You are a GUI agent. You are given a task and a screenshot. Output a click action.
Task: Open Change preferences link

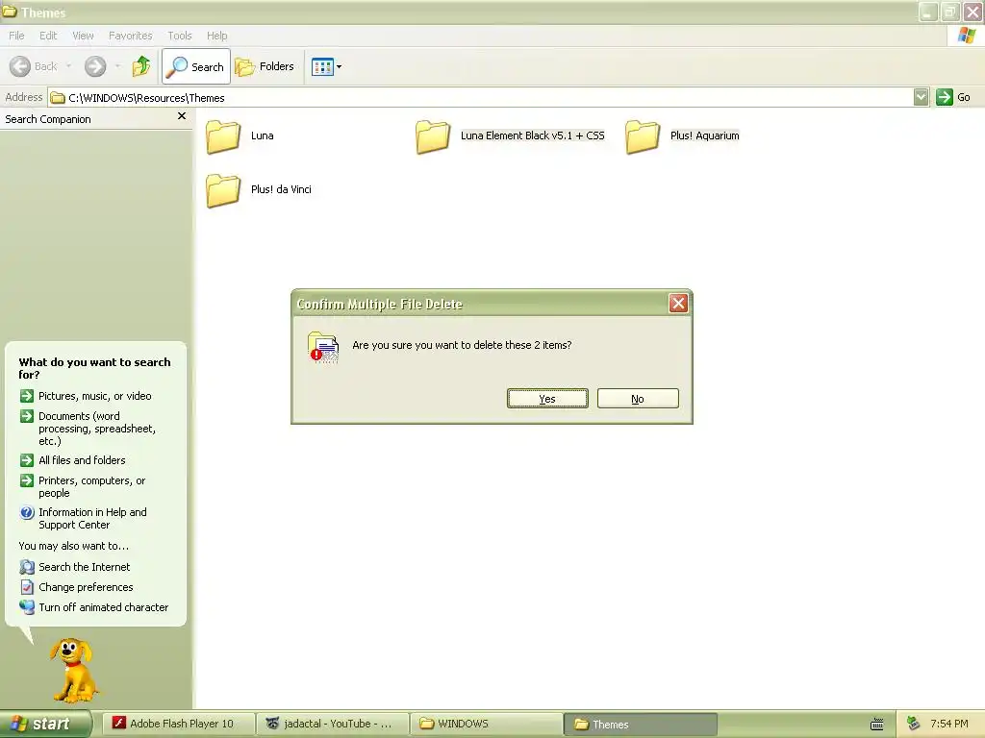click(86, 587)
